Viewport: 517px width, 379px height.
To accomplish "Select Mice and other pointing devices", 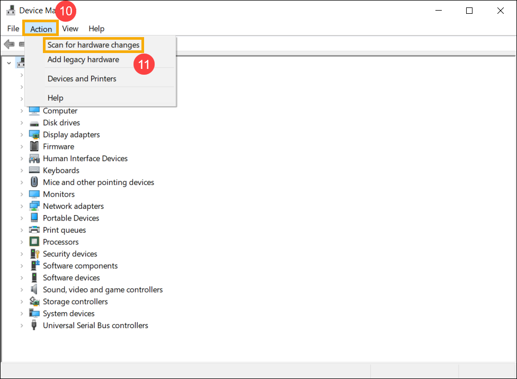I will pos(99,182).
